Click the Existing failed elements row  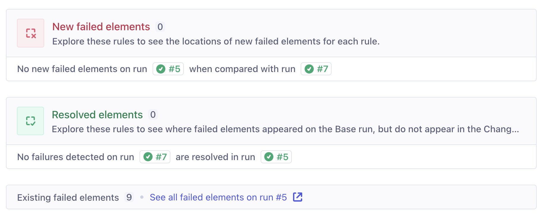click(x=68, y=197)
